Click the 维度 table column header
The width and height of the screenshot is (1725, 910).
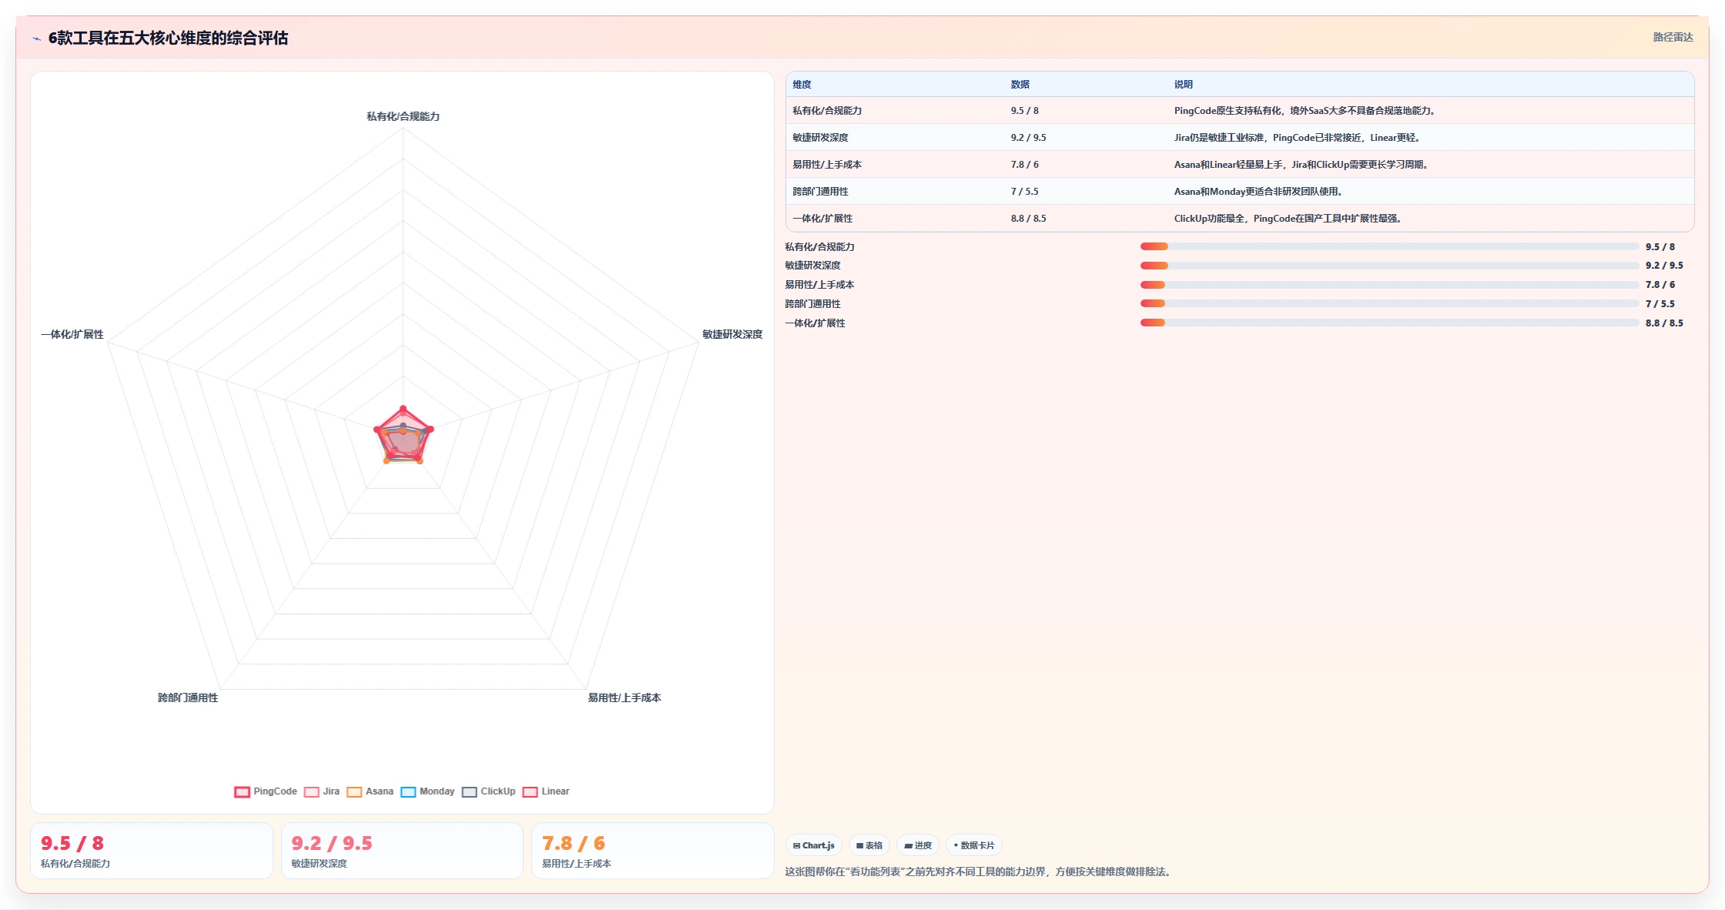(802, 85)
